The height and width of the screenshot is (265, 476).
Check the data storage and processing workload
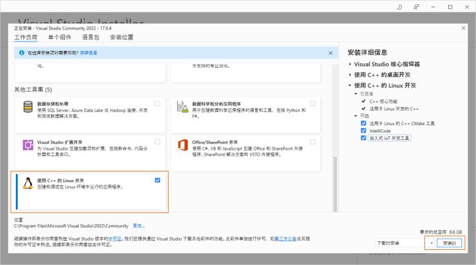157,103
